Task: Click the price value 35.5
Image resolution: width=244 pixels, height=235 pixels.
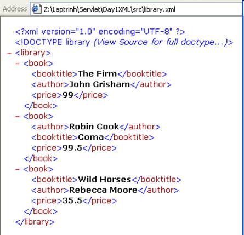Action: (x=72, y=200)
